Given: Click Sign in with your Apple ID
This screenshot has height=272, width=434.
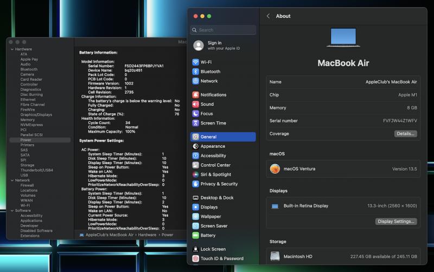Looking at the screenshot, I should click(224, 46).
